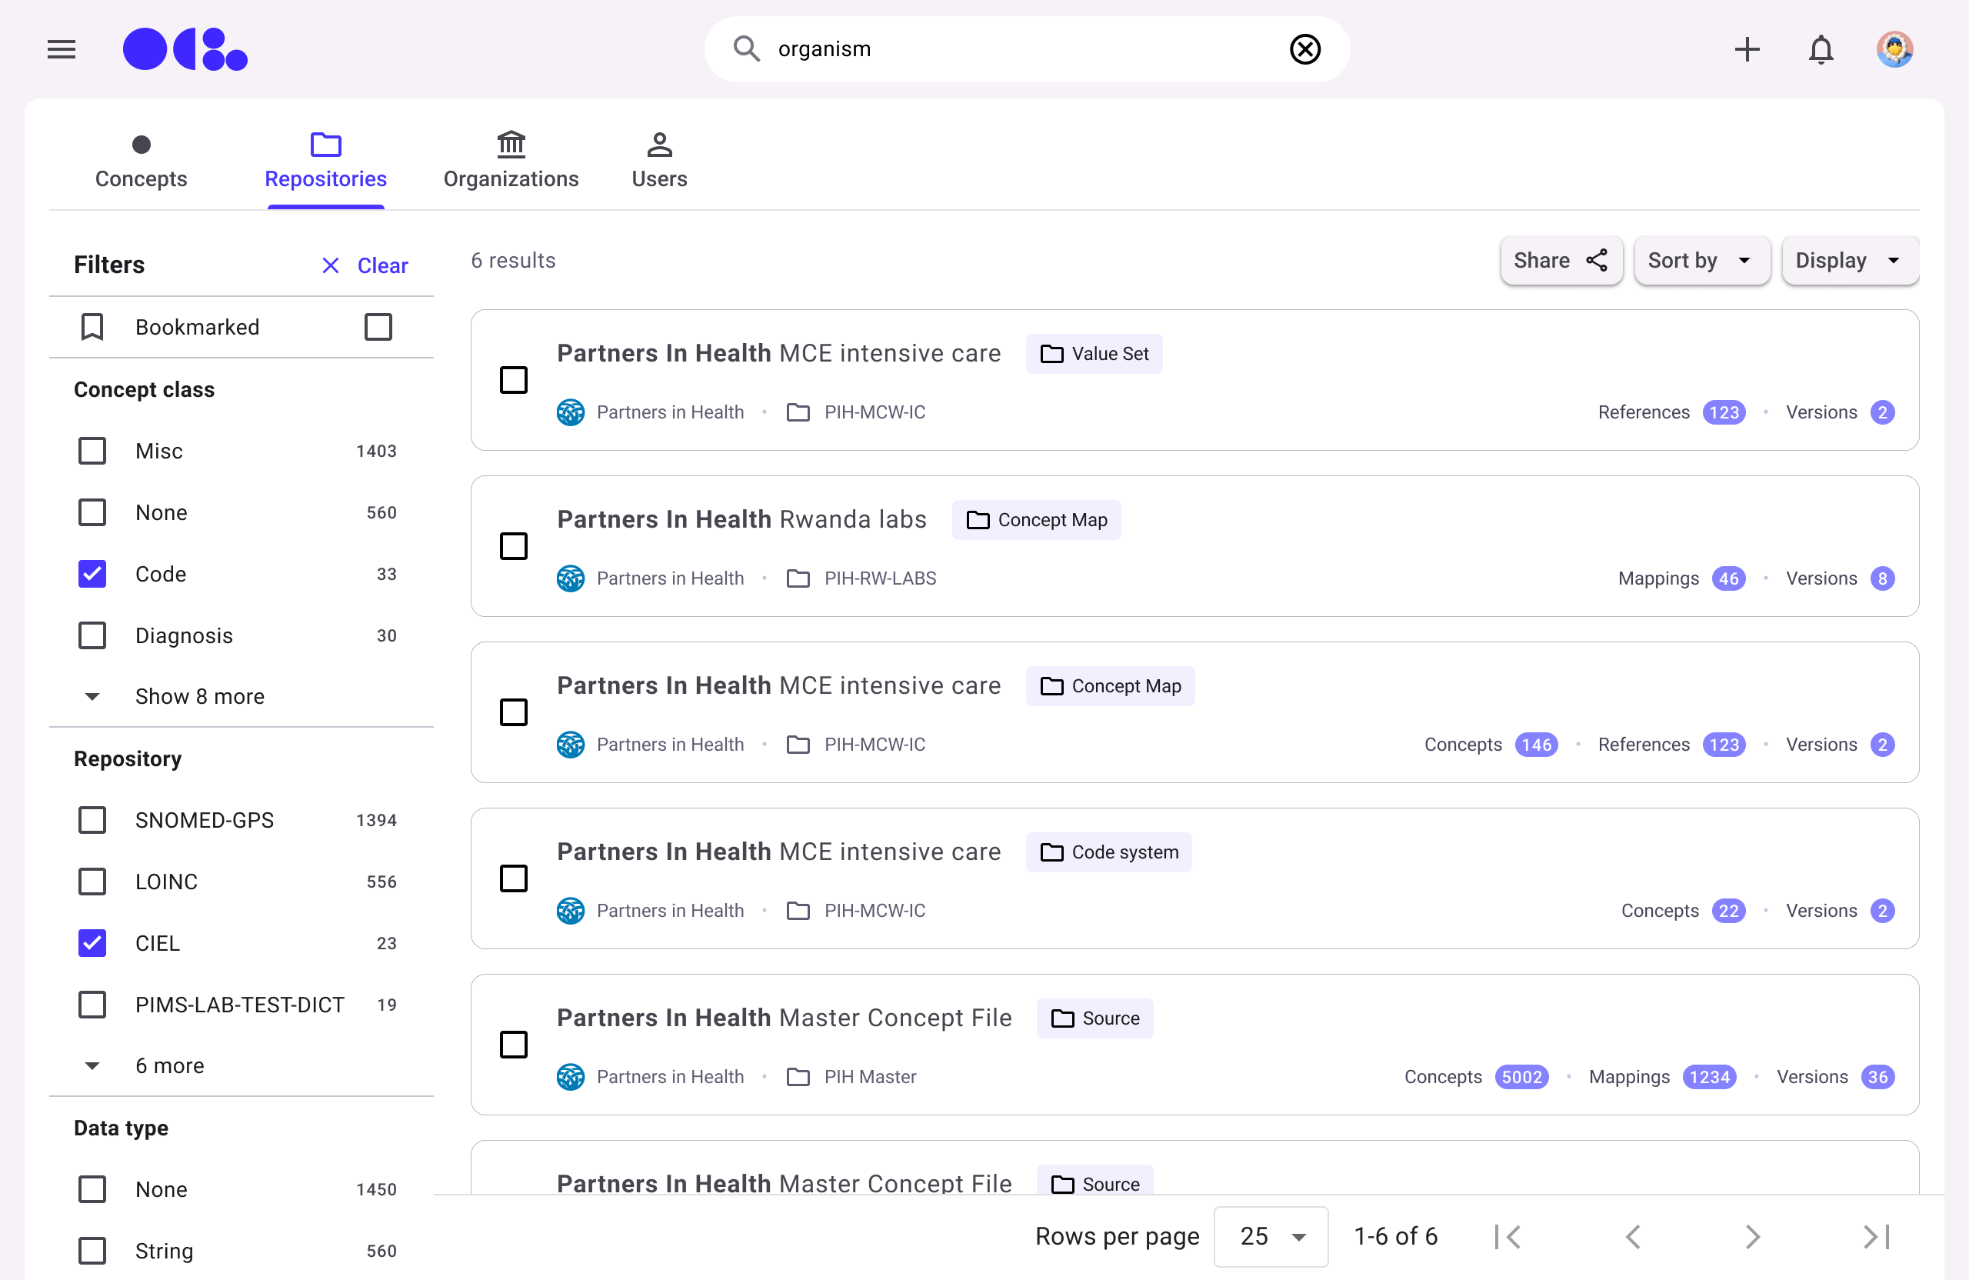Open the Sort by dropdown
This screenshot has width=1969, height=1280.
pos(1701,261)
